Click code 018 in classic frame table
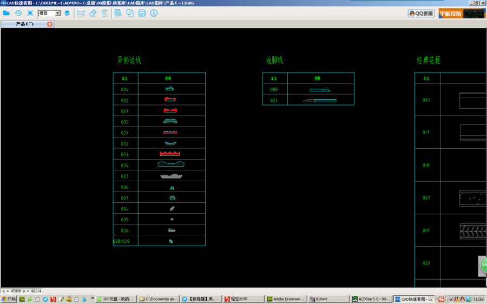The image size is (487, 304). 426,165
